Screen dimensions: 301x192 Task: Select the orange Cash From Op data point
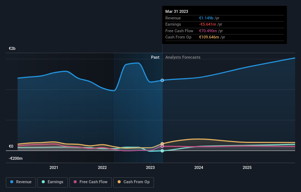[x=162, y=144]
